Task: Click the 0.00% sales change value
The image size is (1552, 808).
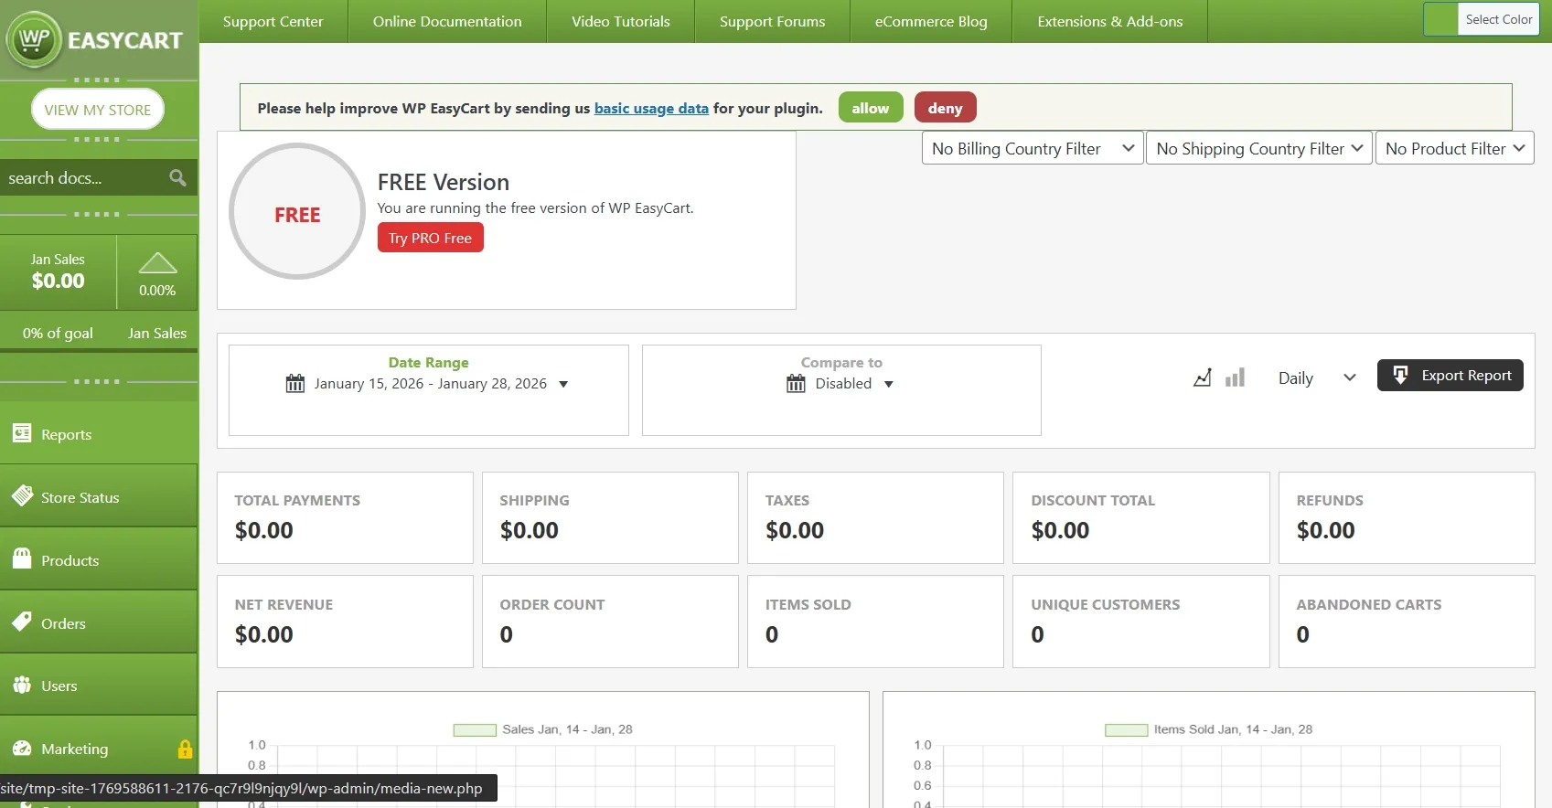Action: coord(157,290)
